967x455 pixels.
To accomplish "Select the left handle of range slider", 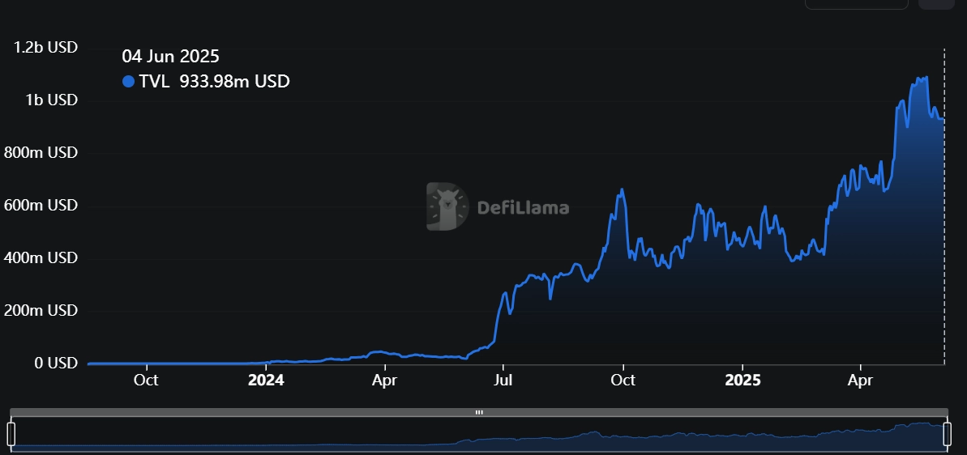I will click(11, 434).
